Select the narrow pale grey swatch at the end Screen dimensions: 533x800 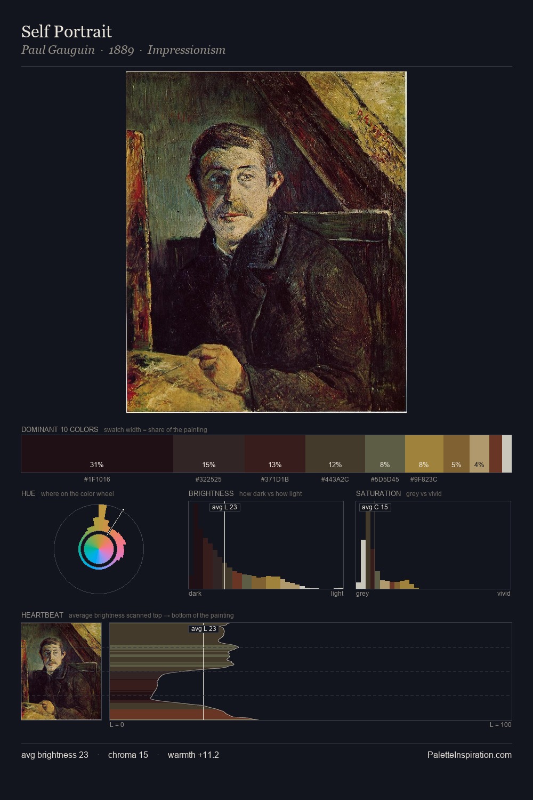point(507,454)
